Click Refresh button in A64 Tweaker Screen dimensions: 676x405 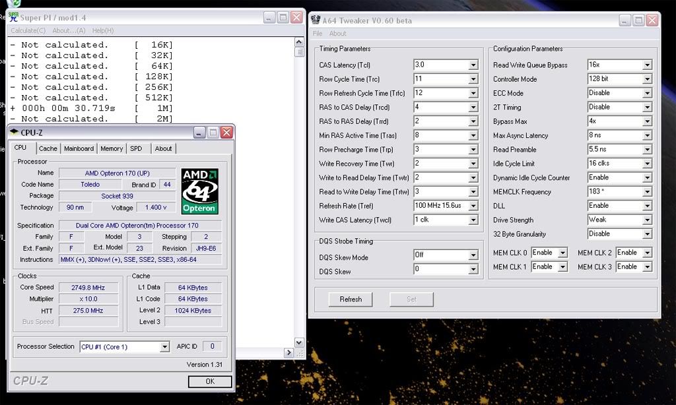point(351,299)
